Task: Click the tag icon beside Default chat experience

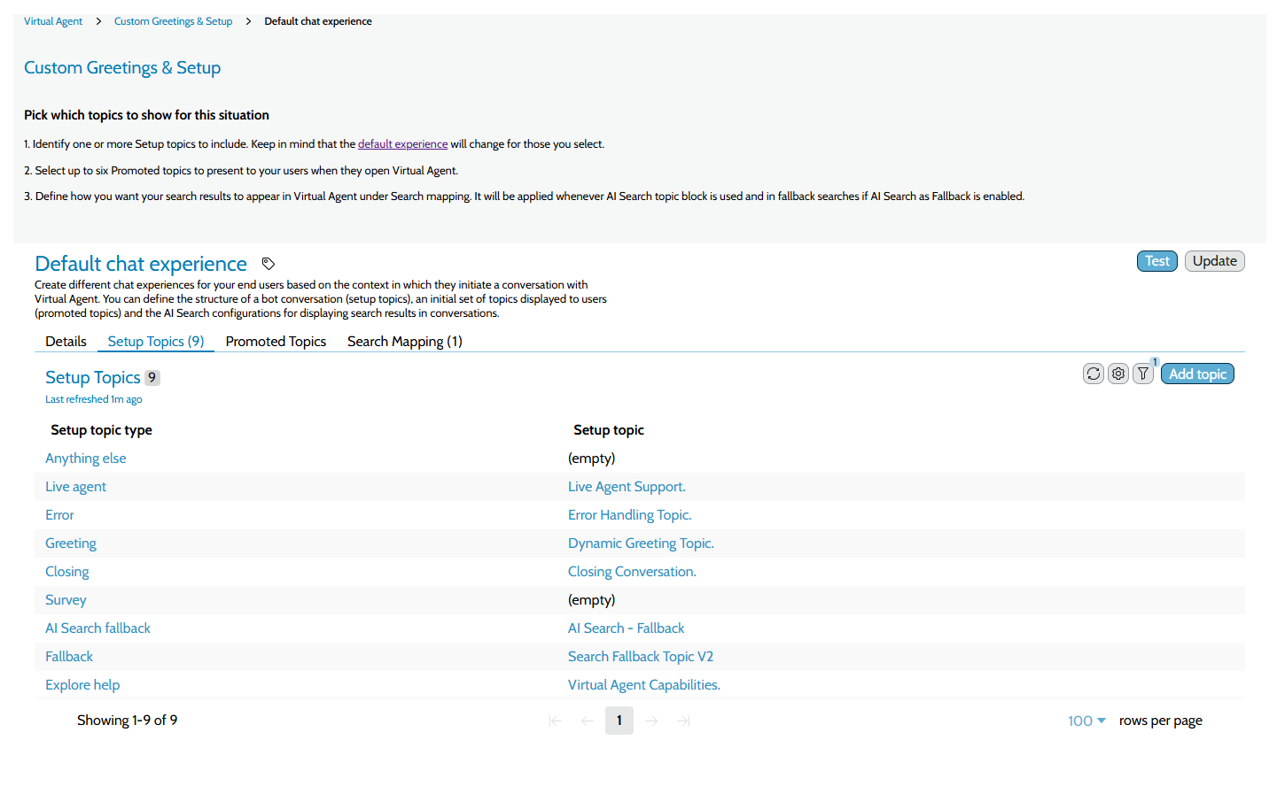Action: 268,263
